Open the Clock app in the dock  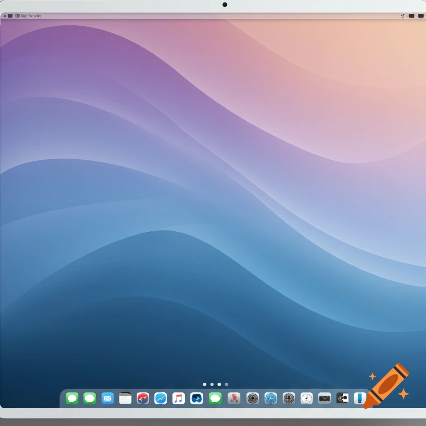(306, 398)
